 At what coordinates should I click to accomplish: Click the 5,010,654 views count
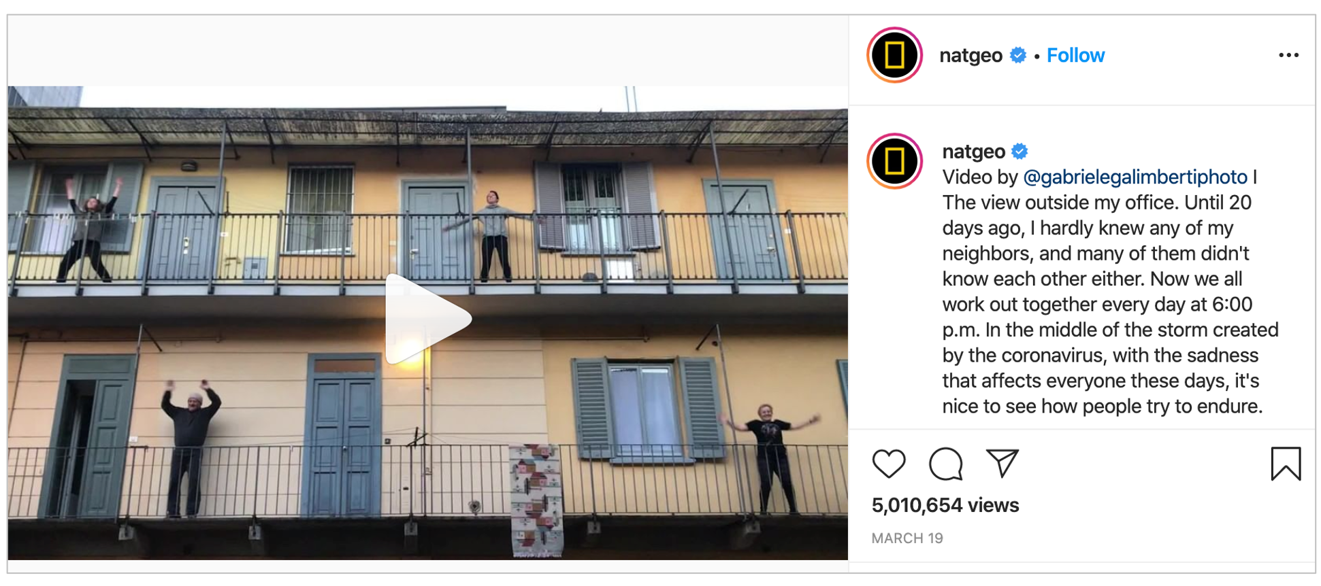945,505
